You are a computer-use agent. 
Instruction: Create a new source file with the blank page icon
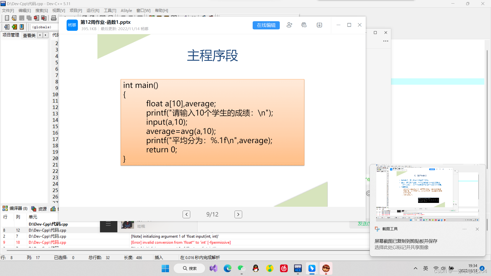(7, 18)
